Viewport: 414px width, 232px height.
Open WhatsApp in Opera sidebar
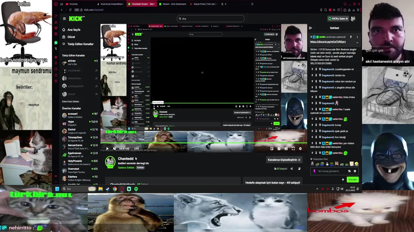coord(56,43)
